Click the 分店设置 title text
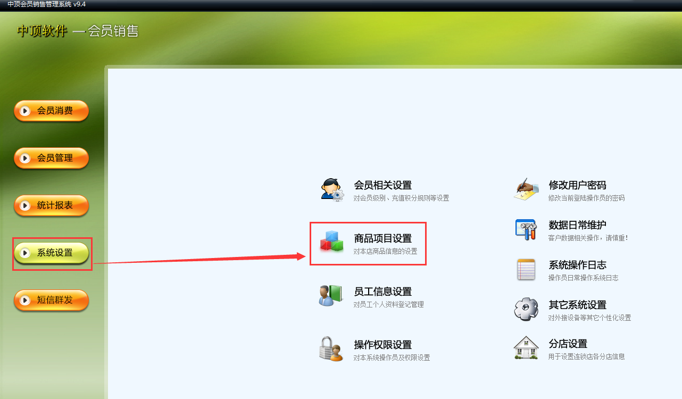This screenshot has height=399, width=682. pyautogui.click(x=568, y=344)
